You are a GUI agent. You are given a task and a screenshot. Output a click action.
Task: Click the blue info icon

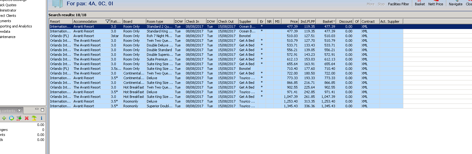click(x=42, y=118)
